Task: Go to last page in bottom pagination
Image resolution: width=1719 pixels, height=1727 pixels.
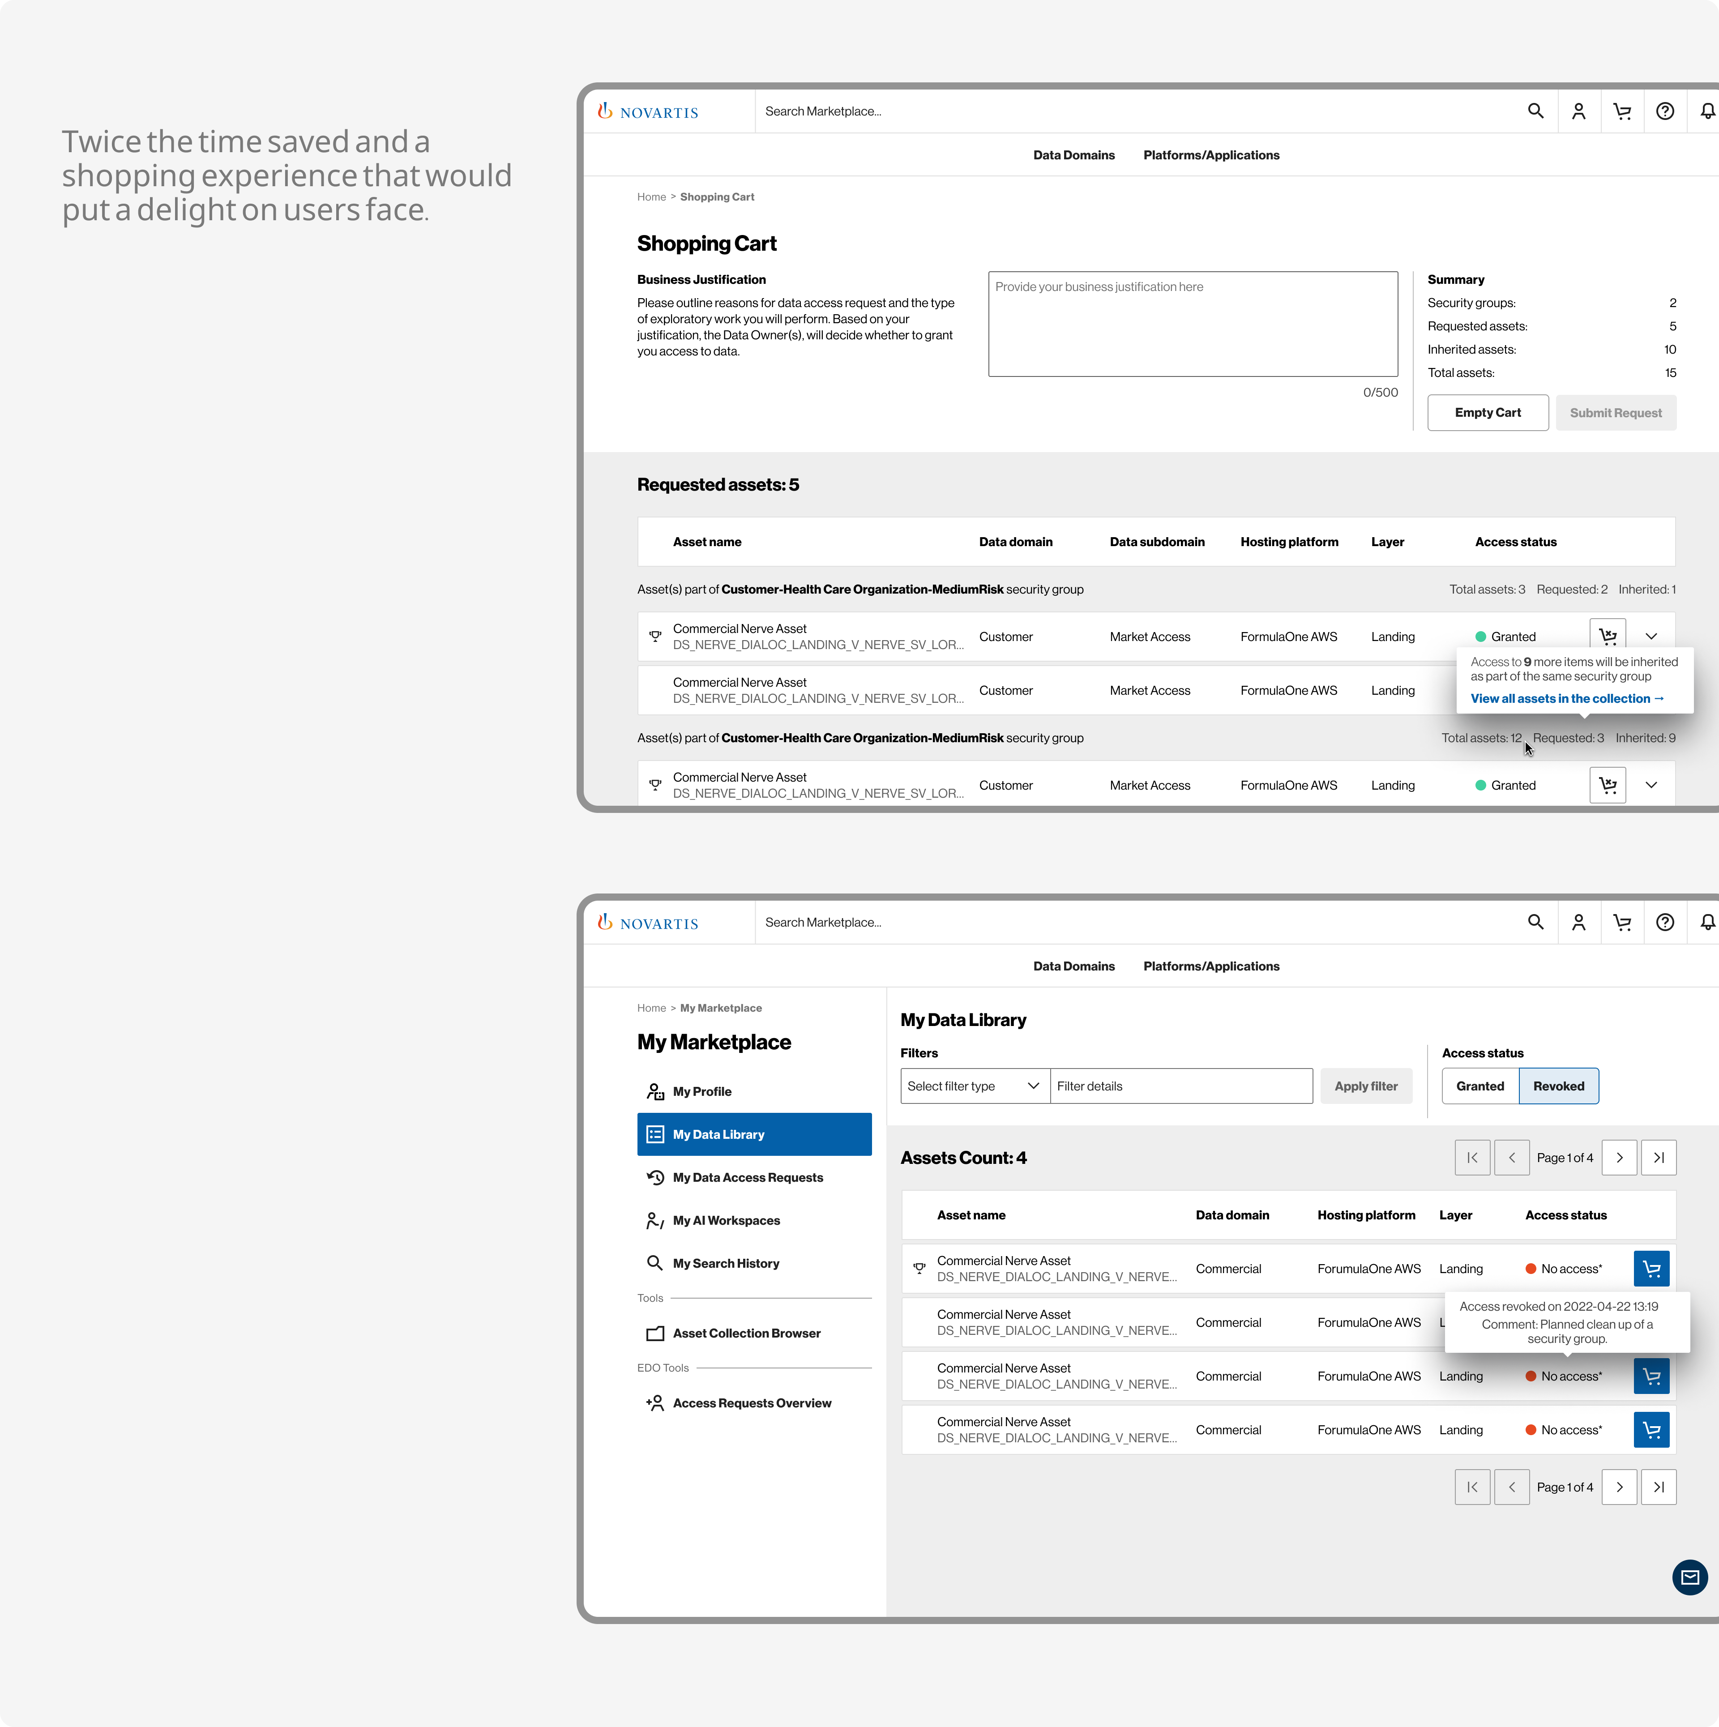Action: pos(1658,1487)
